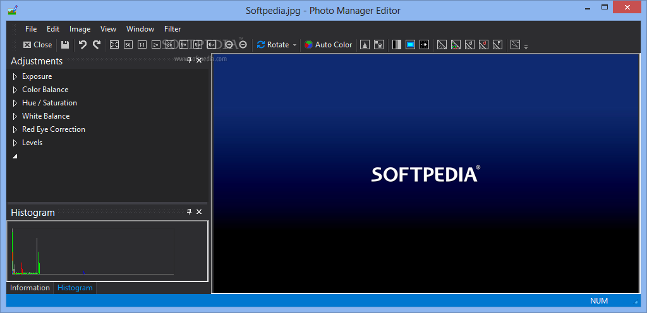Zoom in with the plus magnifier

pyautogui.click(x=229, y=44)
